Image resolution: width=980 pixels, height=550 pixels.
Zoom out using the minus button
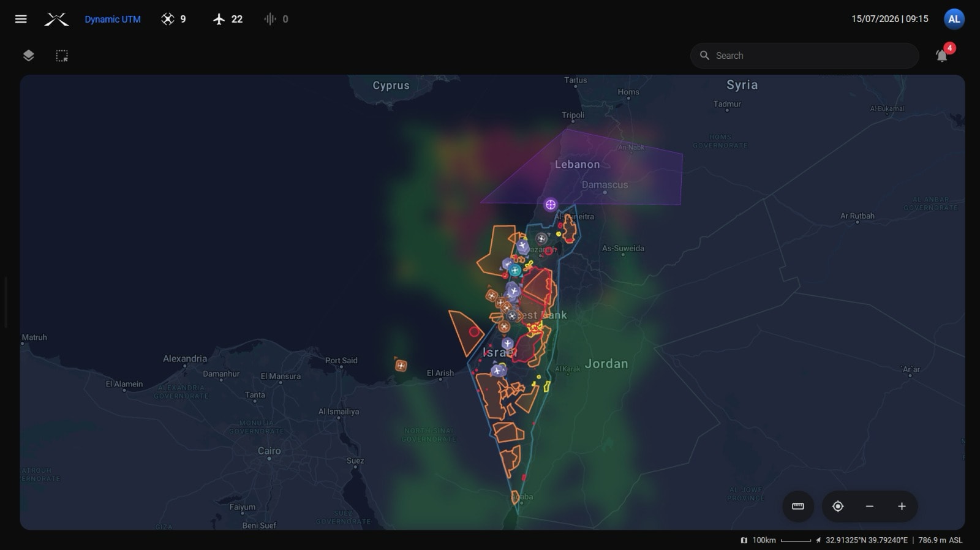[x=870, y=507]
